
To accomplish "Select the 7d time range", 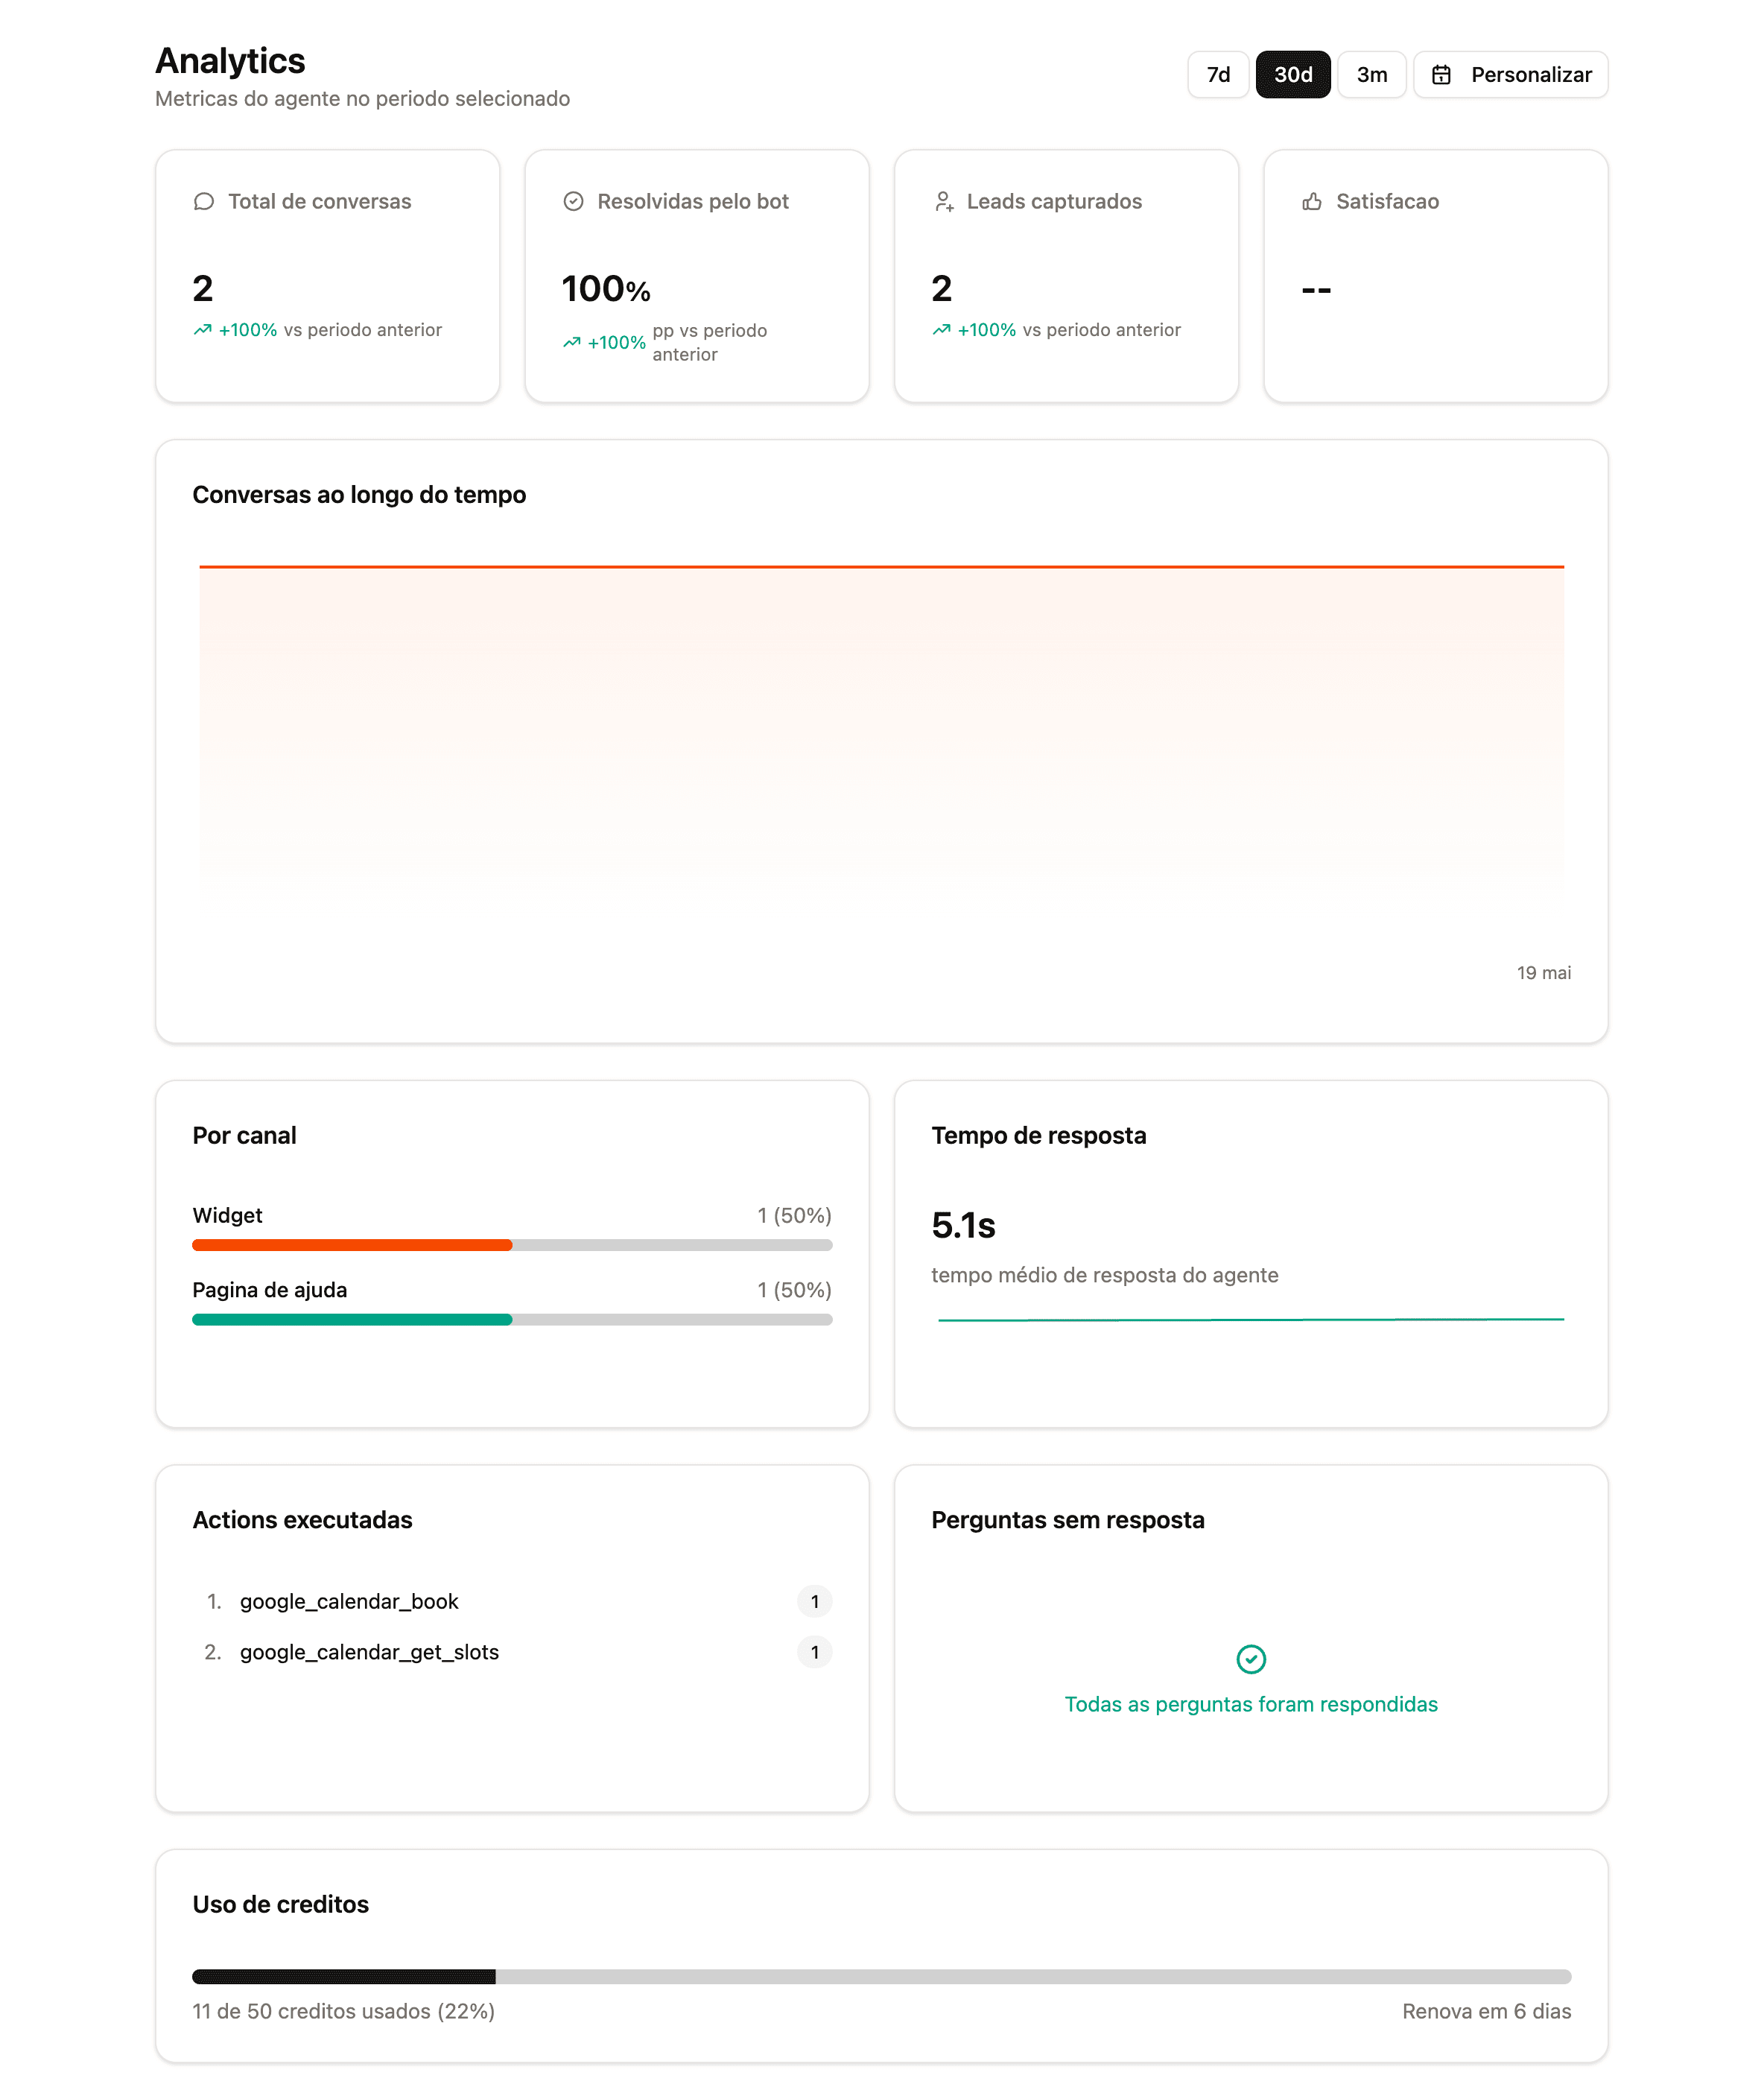I will [x=1218, y=75].
